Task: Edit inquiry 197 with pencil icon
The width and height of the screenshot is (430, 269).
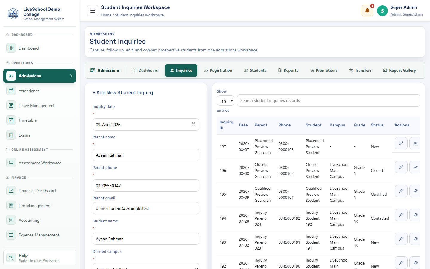Action: point(401,143)
